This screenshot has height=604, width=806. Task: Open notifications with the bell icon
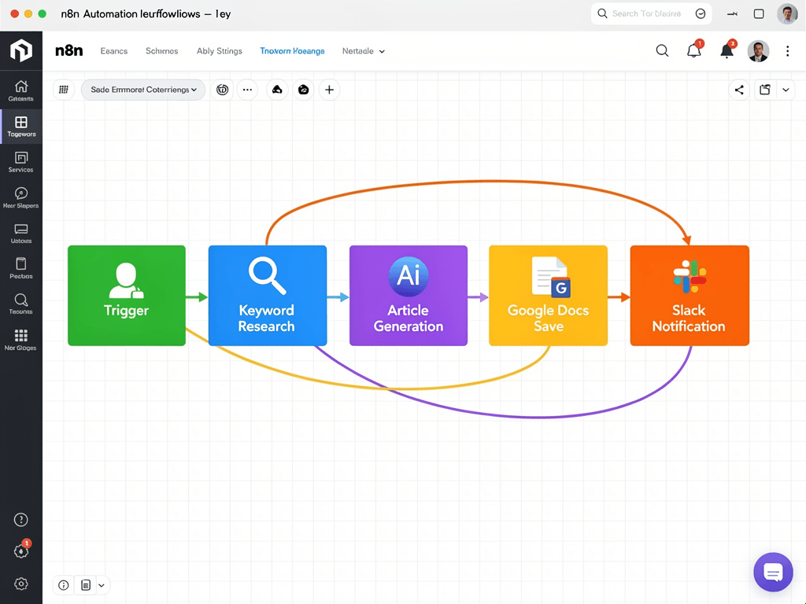coord(693,50)
